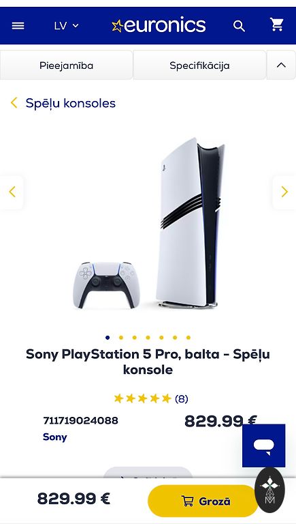Viewport: 296px width, 524px height.
Task: Select the last carousel dot
Action: [188, 338]
